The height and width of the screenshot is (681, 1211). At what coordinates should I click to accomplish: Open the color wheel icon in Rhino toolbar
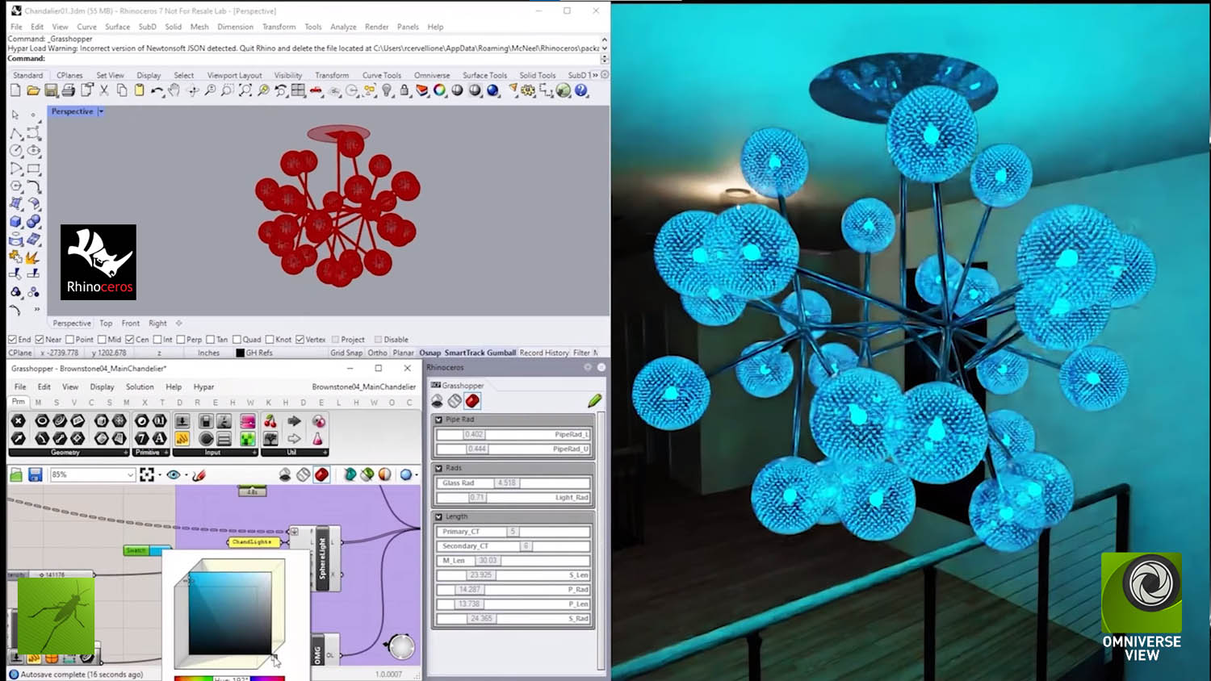(x=439, y=90)
